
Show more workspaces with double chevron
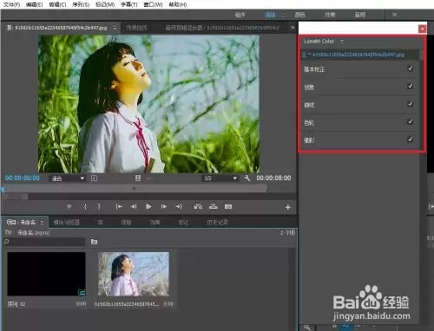394,15
